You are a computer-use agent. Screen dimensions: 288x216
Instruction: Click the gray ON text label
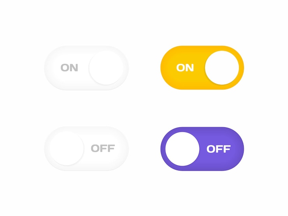(x=69, y=68)
